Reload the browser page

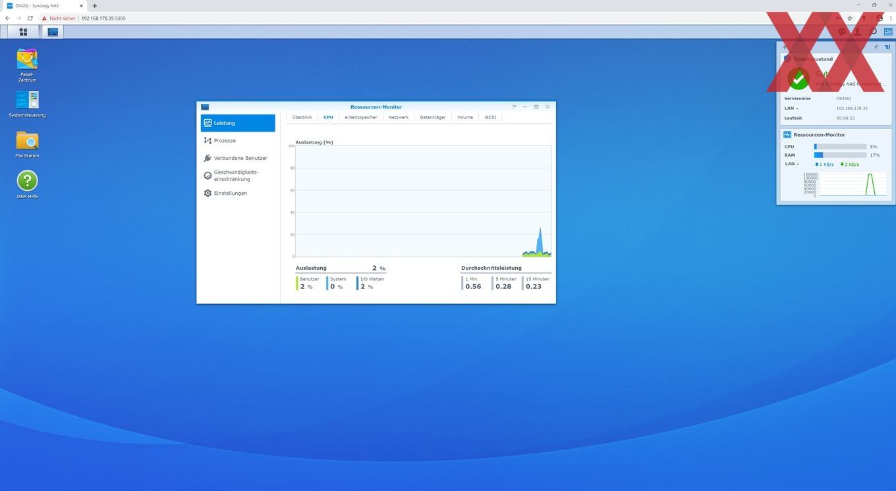pyautogui.click(x=30, y=18)
